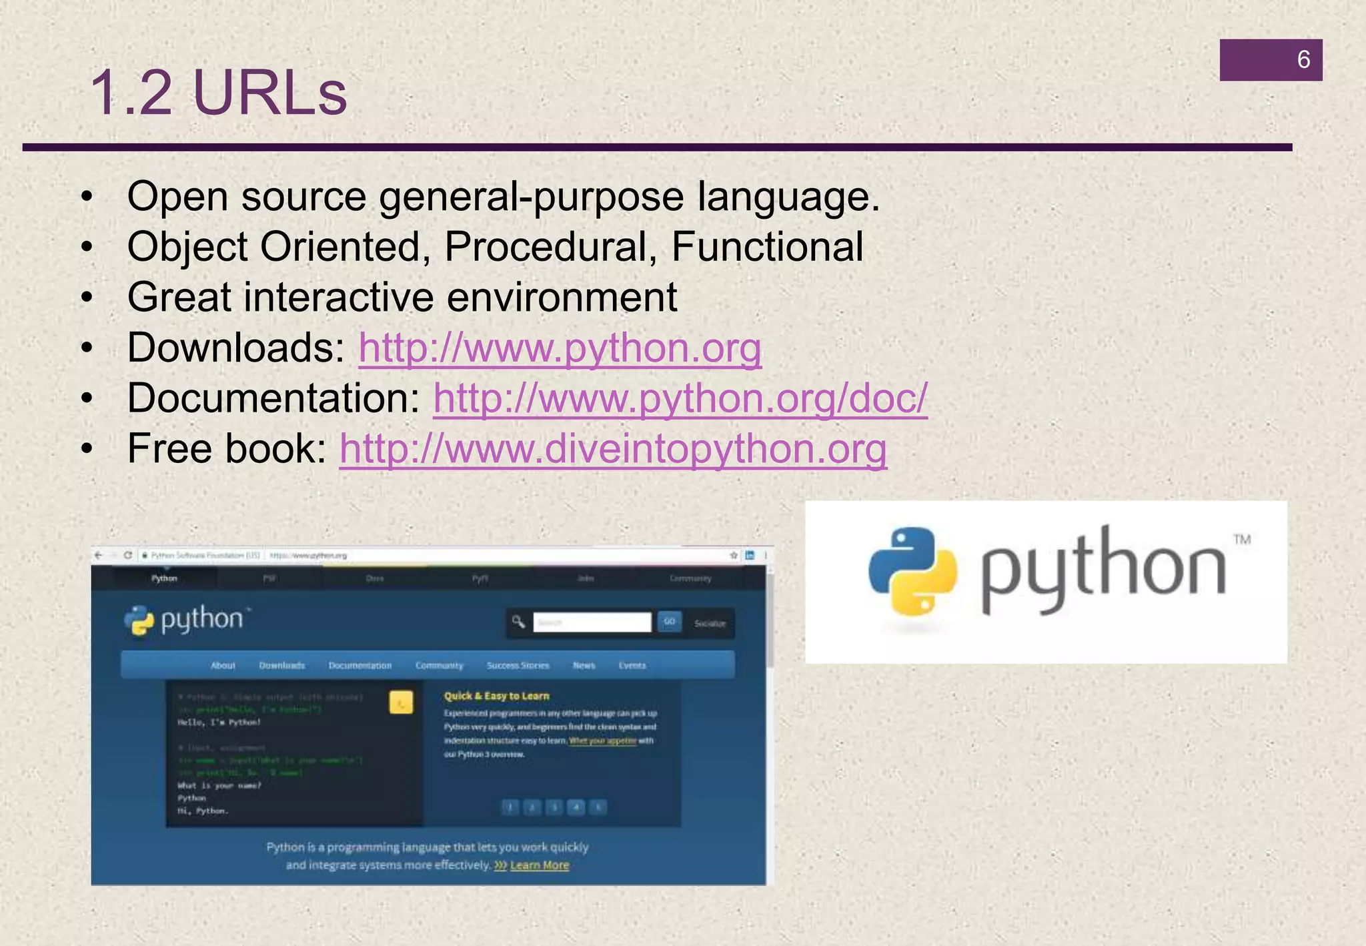
Task: Open the http://www.python.org downloads link
Action: click(x=560, y=348)
